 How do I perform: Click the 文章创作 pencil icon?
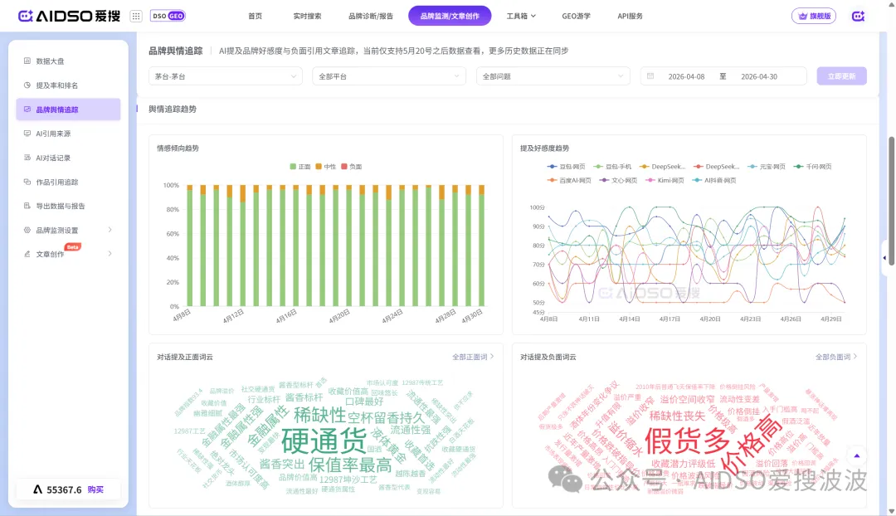point(27,254)
